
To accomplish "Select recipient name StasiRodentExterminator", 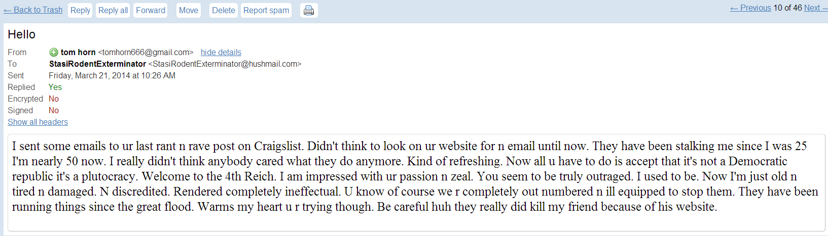I will (97, 64).
